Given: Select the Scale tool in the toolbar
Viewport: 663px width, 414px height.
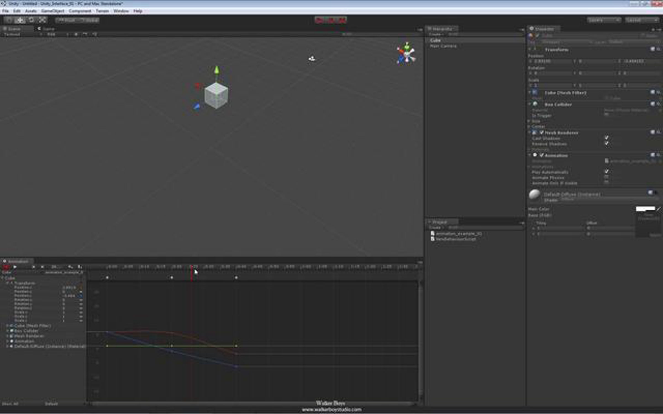Looking at the screenshot, I should pyautogui.click(x=42, y=20).
